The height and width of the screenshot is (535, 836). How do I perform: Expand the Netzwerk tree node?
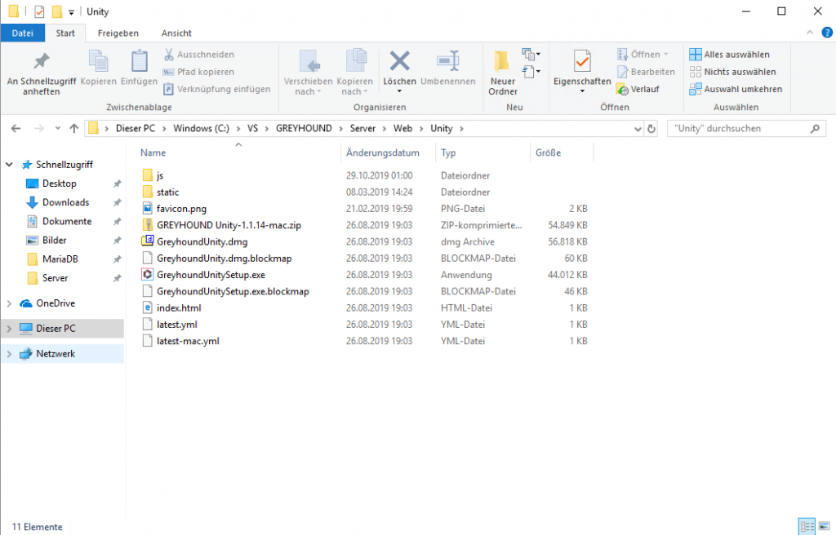pyautogui.click(x=9, y=354)
